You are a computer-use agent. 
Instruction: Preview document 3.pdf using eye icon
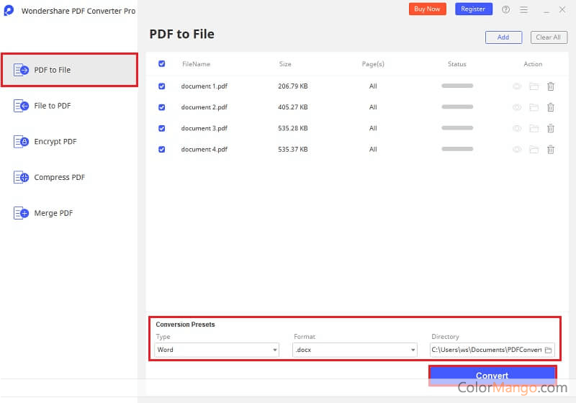[x=516, y=129]
